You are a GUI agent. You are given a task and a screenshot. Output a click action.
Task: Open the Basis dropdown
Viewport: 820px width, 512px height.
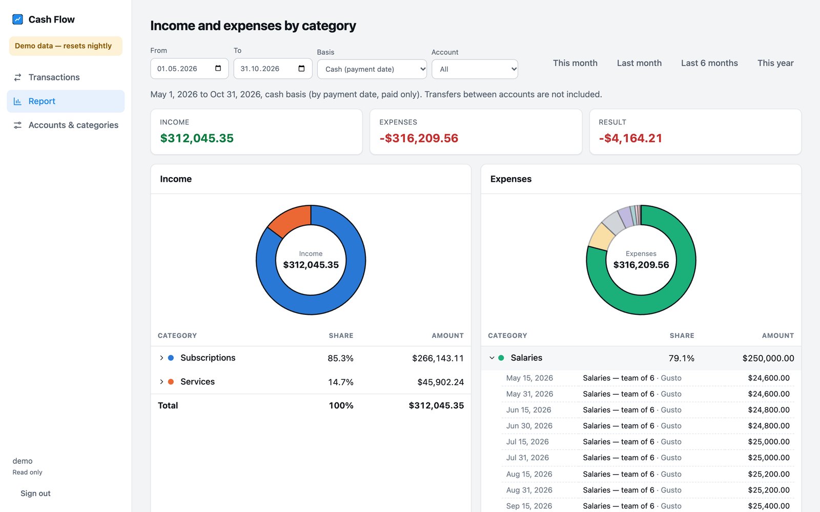(372, 69)
